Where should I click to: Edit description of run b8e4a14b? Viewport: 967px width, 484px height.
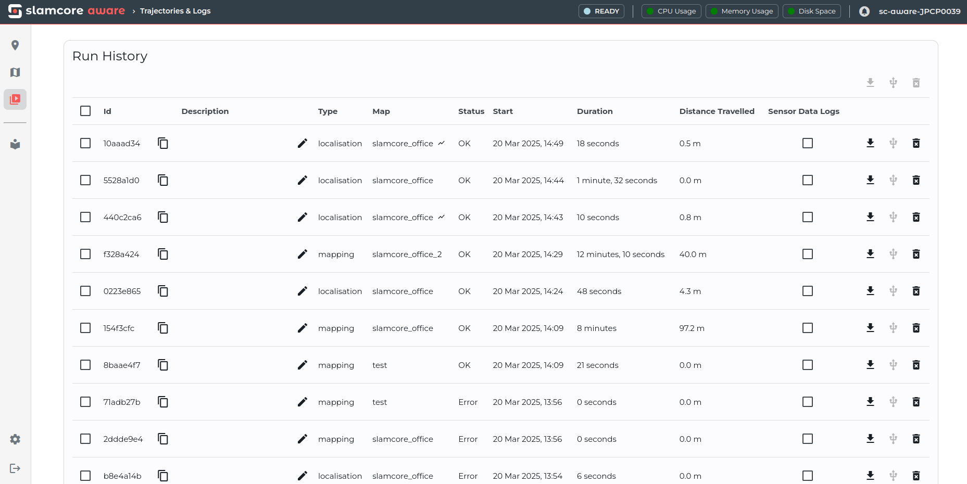(x=303, y=476)
